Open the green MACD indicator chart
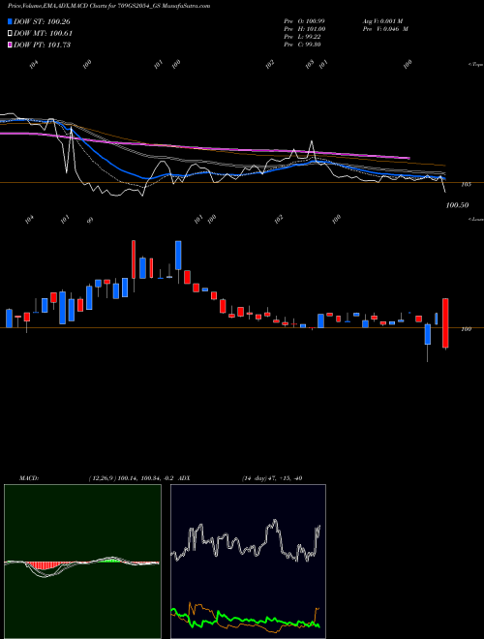The height and width of the screenshot is (639, 484). point(82,562)
